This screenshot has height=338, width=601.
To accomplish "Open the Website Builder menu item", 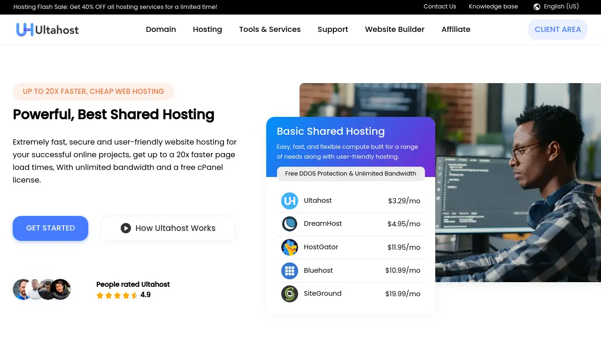I will pyautogui.click(x=395, y=29).
